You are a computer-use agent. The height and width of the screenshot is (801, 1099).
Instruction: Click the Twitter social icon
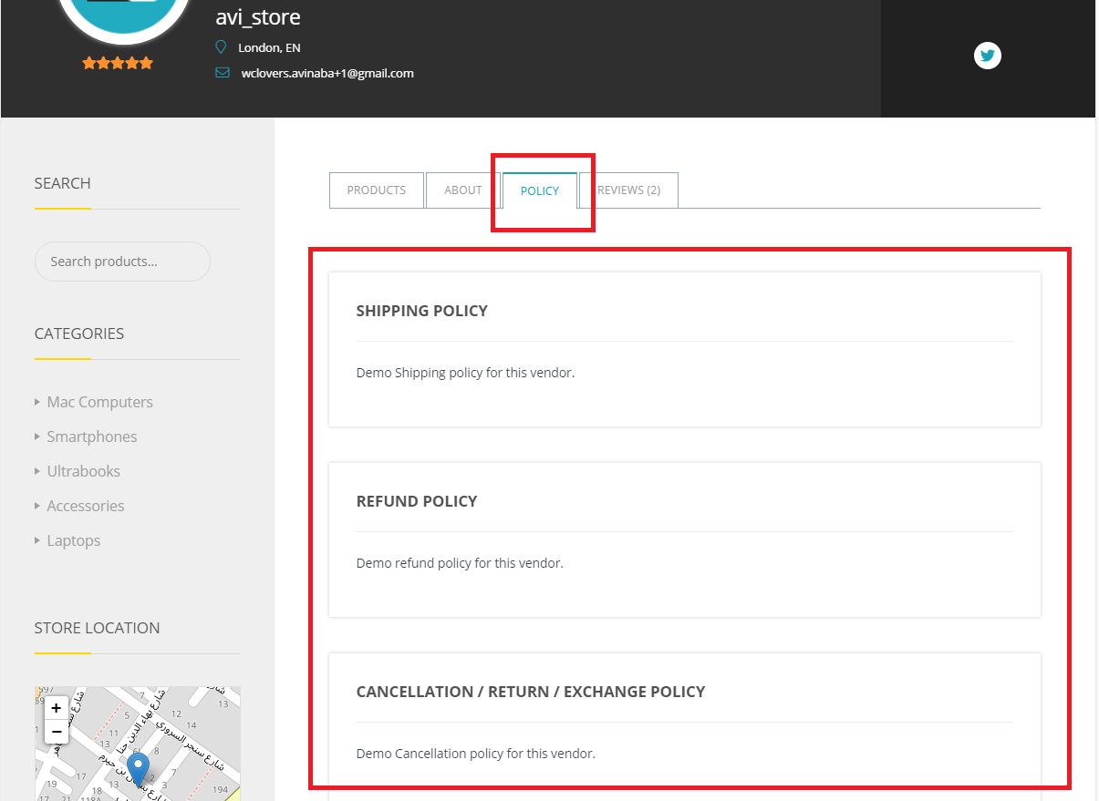point(987,56)
